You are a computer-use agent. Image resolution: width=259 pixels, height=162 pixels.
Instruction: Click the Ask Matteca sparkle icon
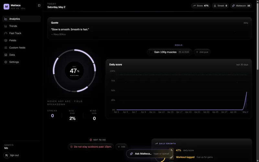pos(131,154)
